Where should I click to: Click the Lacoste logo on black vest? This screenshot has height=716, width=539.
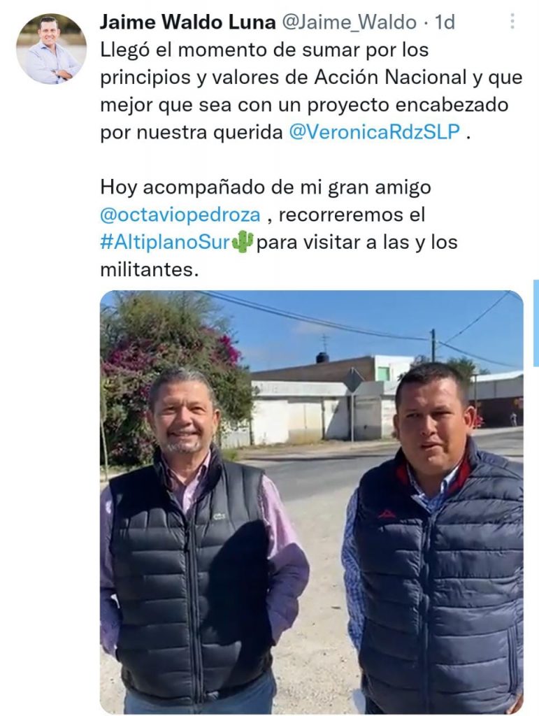pos(219,517)
